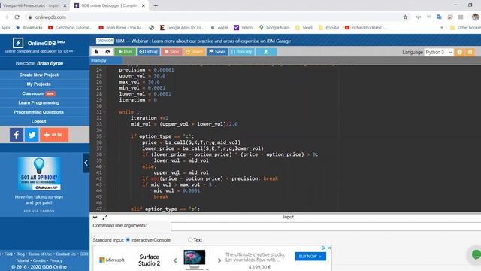Viewport: 481px width, 271px height.
Task: Fold the if block at line 38
Action: (x=104, y=154)
